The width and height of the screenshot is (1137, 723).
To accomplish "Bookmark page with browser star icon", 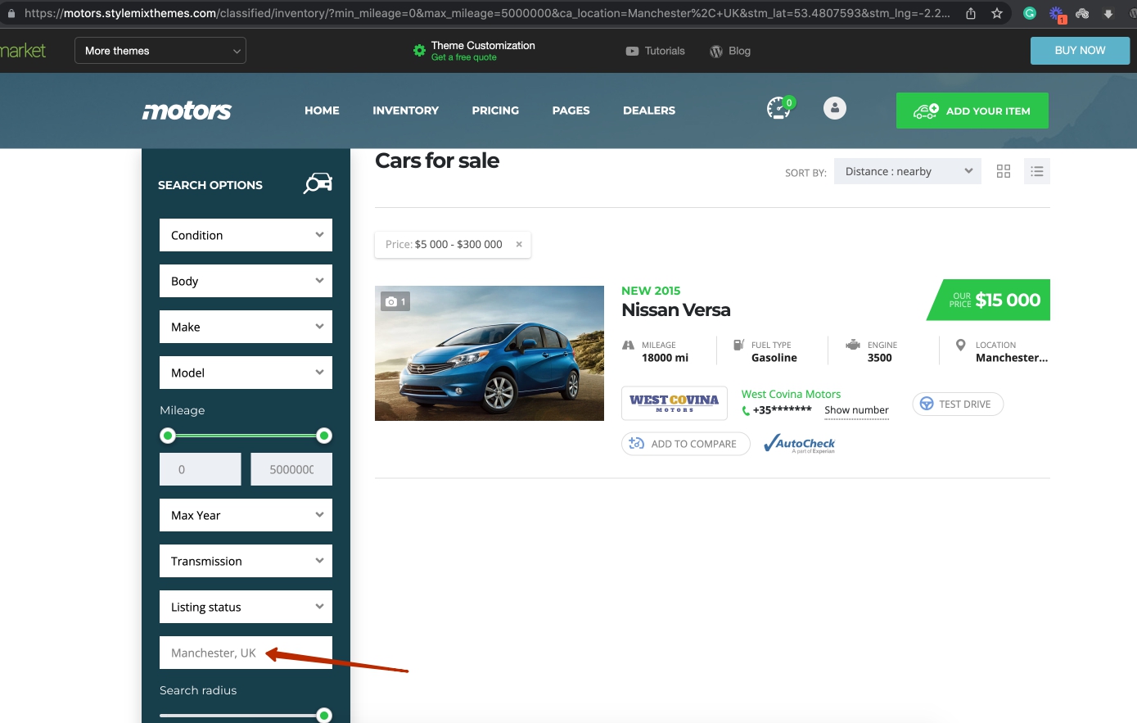I will pyautogui.click(x=996, y=13).
